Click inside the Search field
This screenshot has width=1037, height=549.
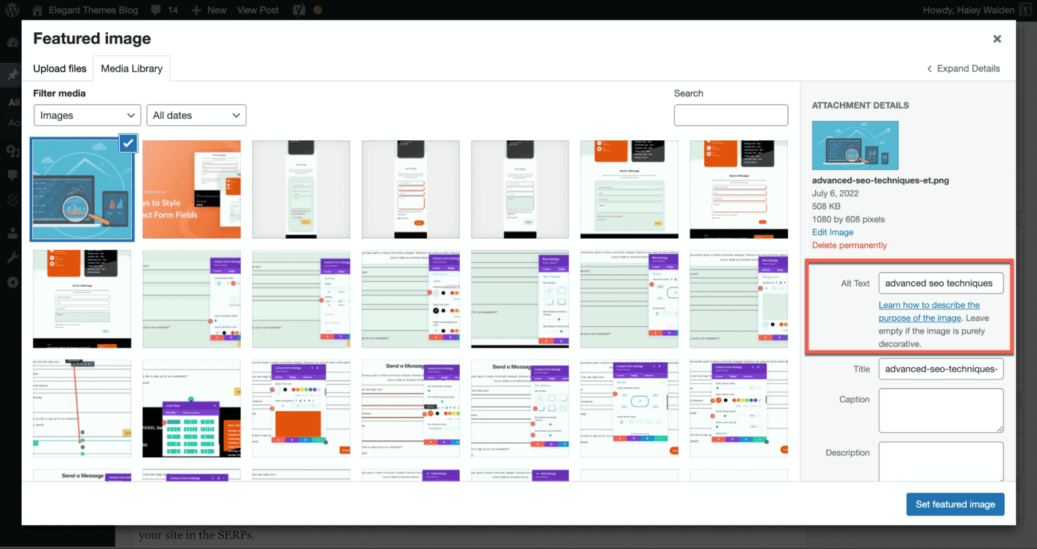(x=730, y=115)
